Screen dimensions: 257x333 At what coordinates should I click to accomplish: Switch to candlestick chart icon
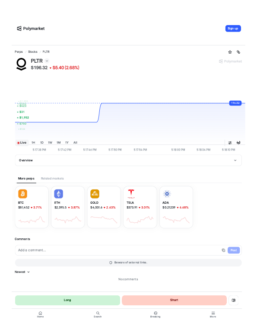pyautogui.click(x=238, y=143)
